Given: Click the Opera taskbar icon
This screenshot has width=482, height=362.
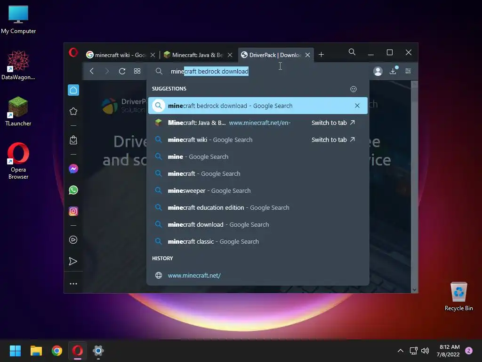Looking at the screenshot, I should click(78, 351).
